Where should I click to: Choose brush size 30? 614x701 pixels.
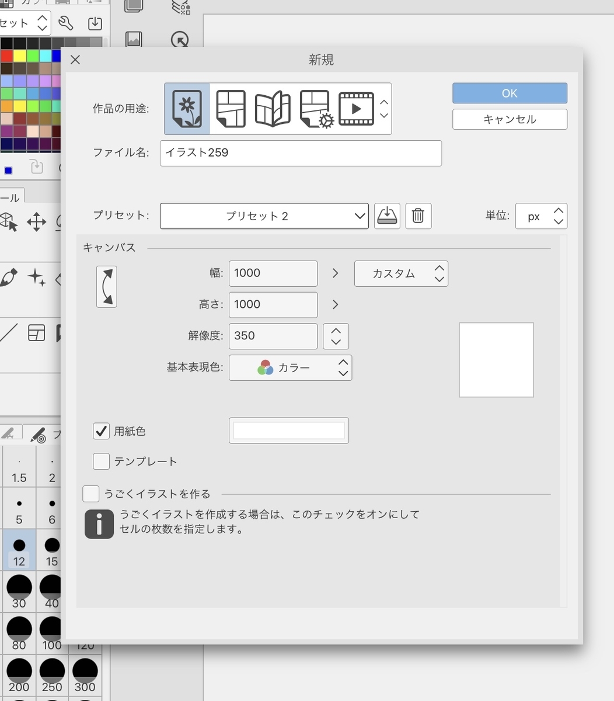click(19, 592)
